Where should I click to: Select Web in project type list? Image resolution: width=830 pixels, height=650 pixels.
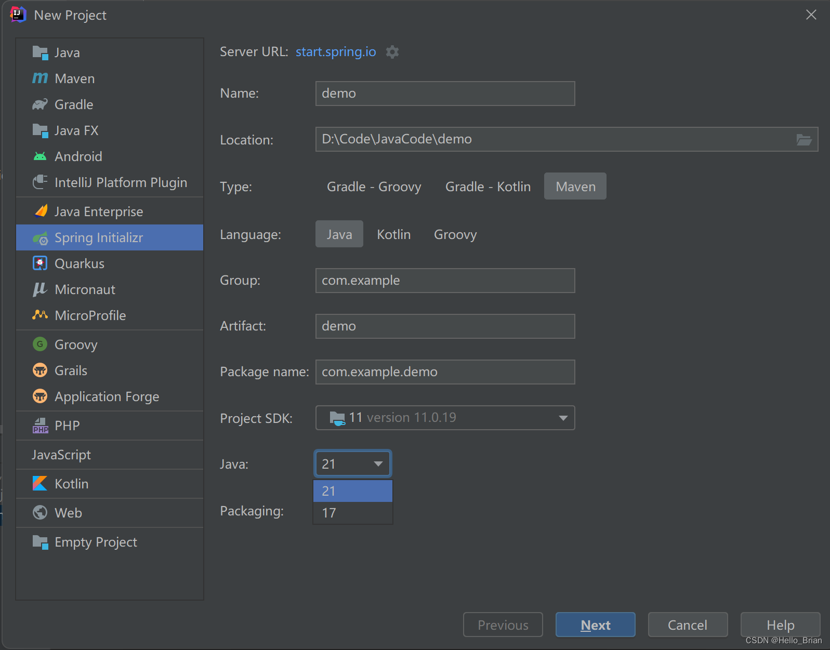[110, 513]
